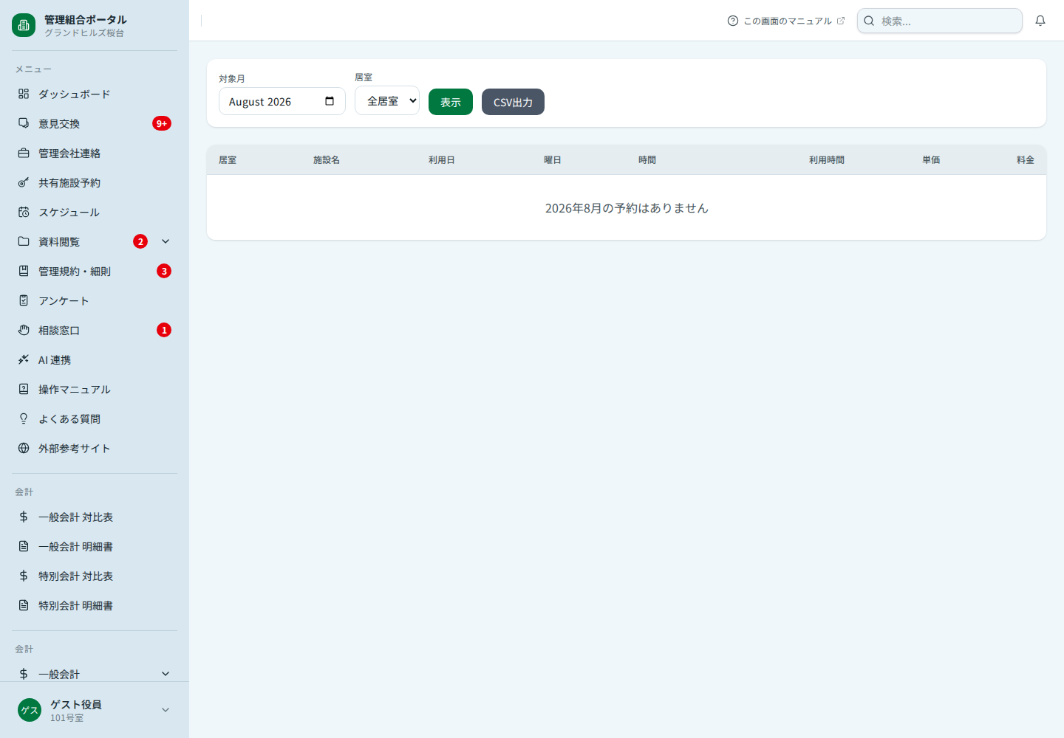
Task: Click the アンケート clipboard icon
Action: 24,300
